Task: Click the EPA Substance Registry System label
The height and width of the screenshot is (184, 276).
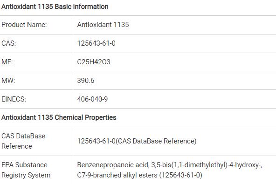Action: click(x=26, y=170)
